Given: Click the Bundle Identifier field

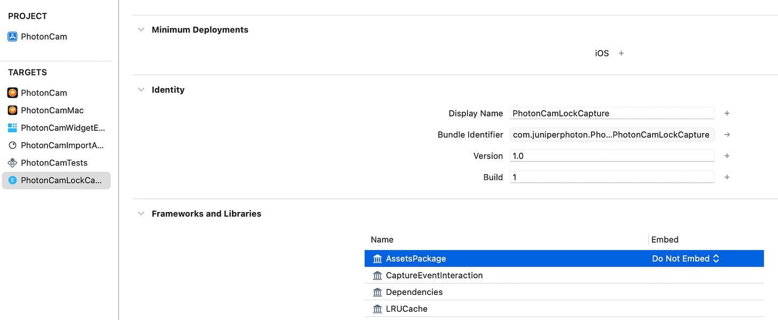Looking at the screenshot, I should click(612, 135).
